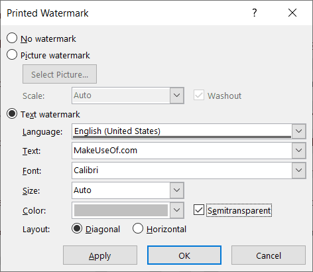Set layout to Horizontal
The width and height of the screenshot is (313, 272).
138,228
